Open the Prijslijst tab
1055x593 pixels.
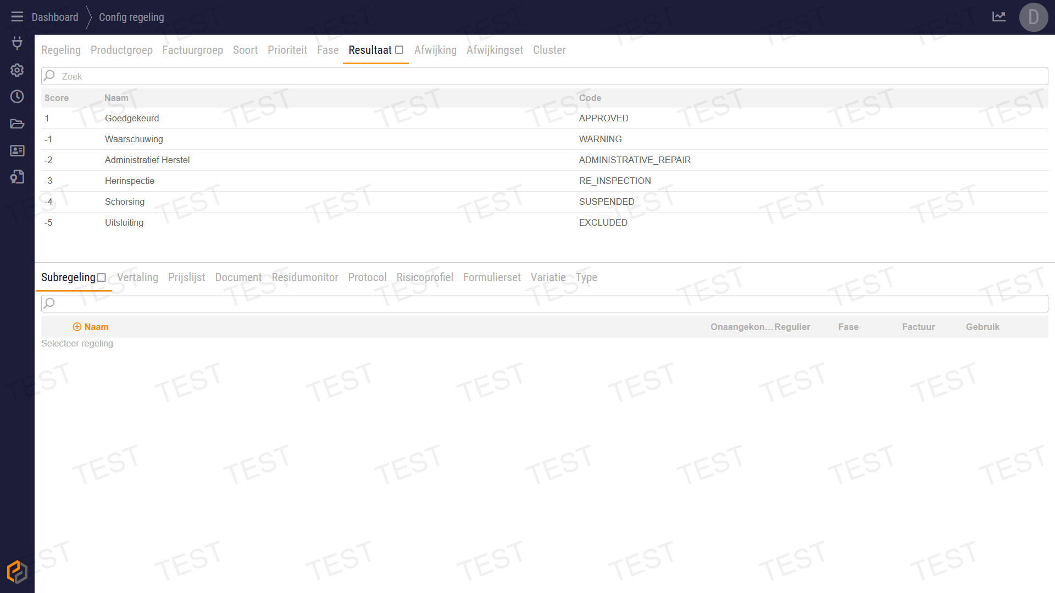[x=186, y=277]
